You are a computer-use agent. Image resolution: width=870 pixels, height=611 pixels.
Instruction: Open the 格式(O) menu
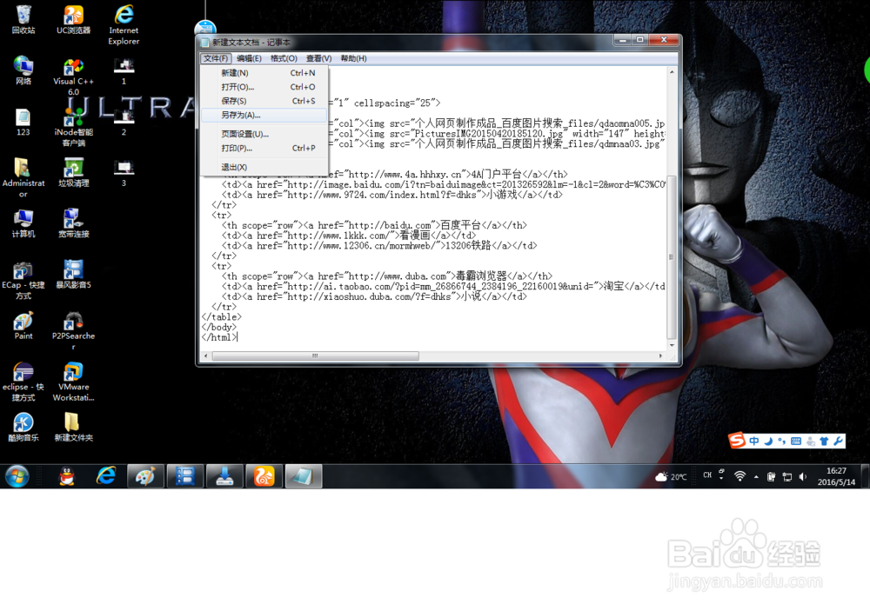pyautogui.click(x=284, y=58)
